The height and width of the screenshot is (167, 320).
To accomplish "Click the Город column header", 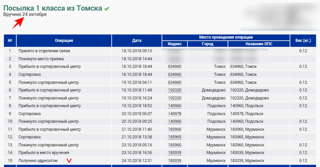I will (208, 44).
